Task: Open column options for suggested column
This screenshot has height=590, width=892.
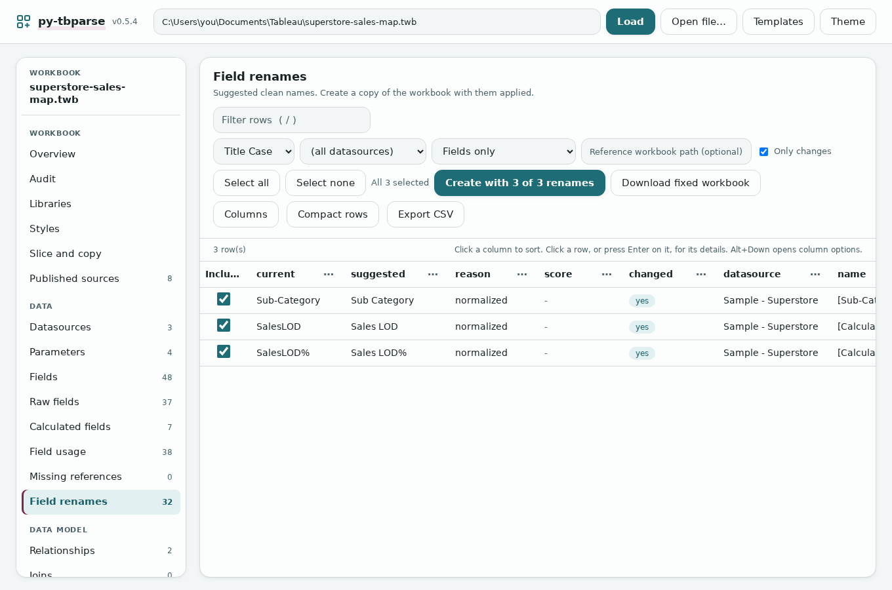Action: point(433,274)
